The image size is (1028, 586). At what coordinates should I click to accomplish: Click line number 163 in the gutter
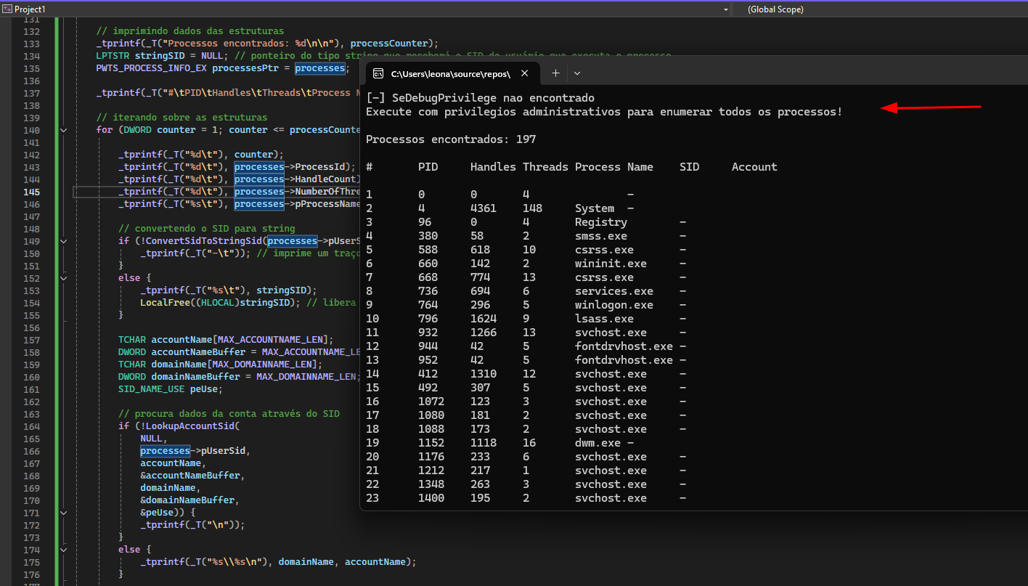pyautogui.click(x=31, y=414)
